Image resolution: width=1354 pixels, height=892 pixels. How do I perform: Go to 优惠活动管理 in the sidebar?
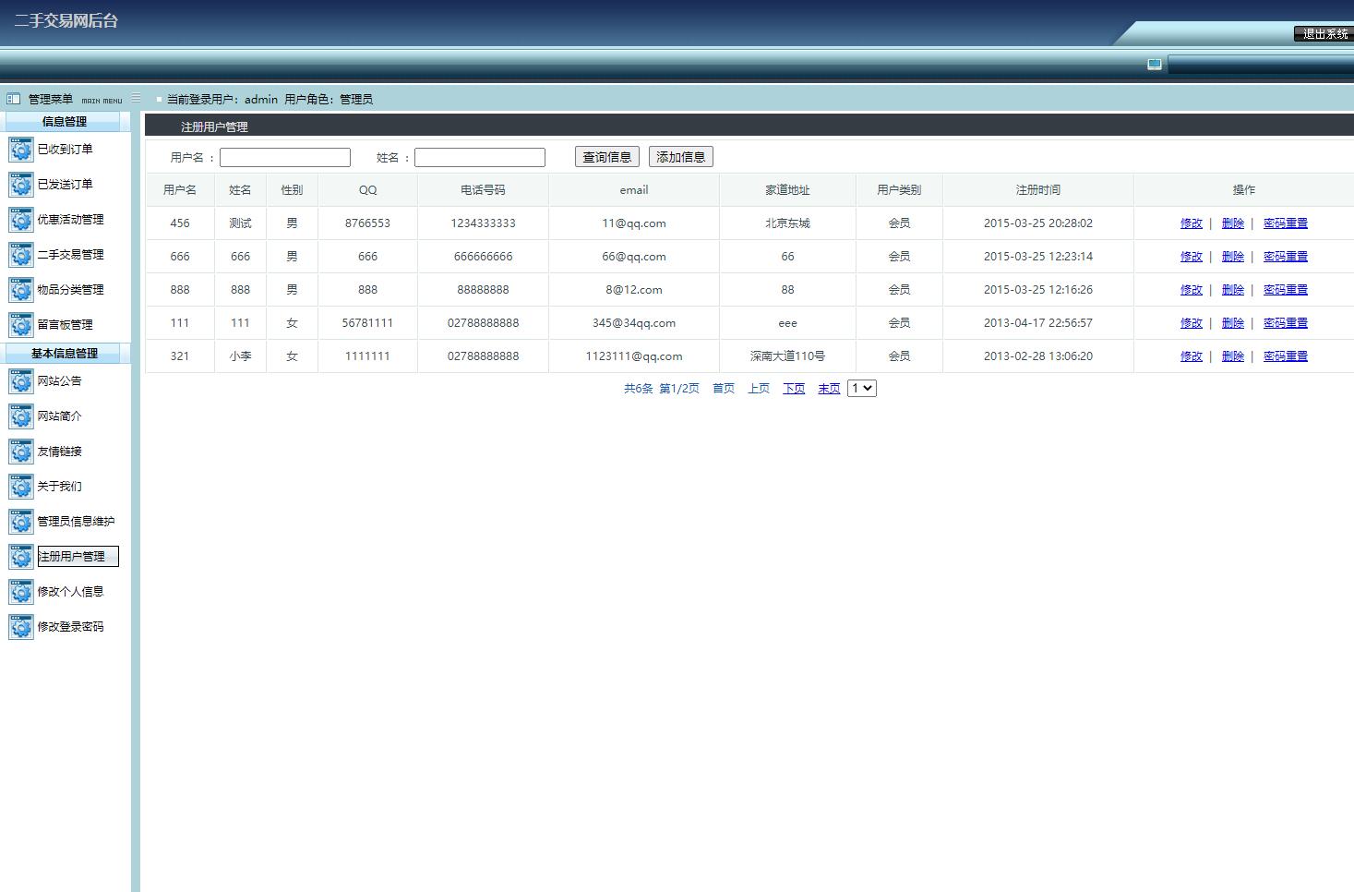click(70, 219)
